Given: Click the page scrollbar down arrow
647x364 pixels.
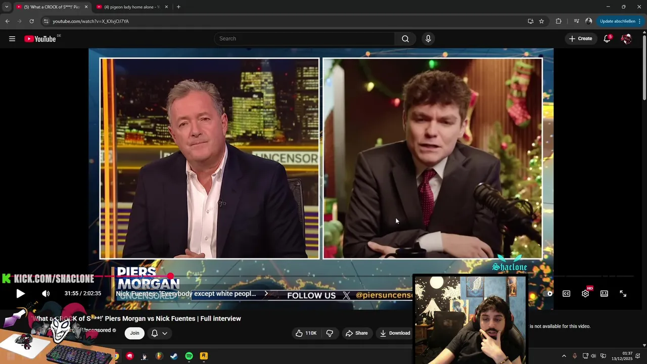Looking at the screenshot, I should pyautogui.click(x=644, y=345).
